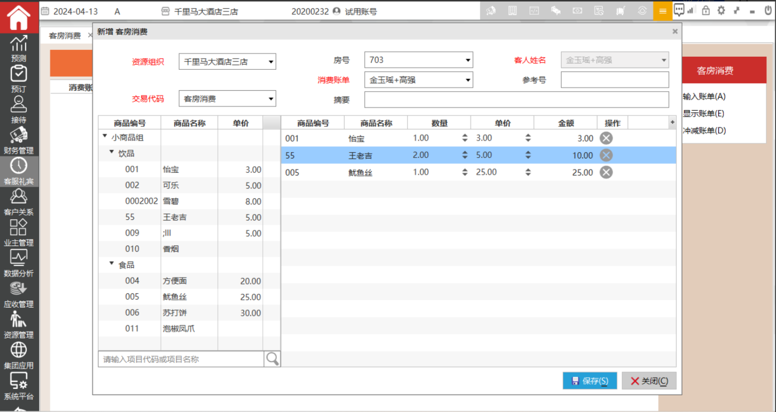Collapse the 饮品 tree group

click(x=112, y=152)
